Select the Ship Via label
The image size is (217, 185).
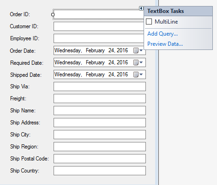[20, 86]
